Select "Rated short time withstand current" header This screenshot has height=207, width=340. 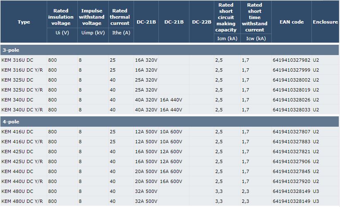point(254,17)
